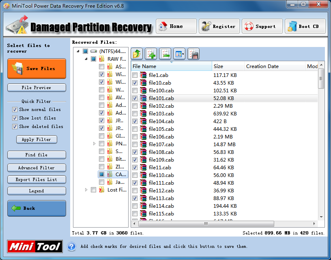Screen dimensions: 331x260
Task: Sort by Creation Date column header
Action: tap(275, 66)
